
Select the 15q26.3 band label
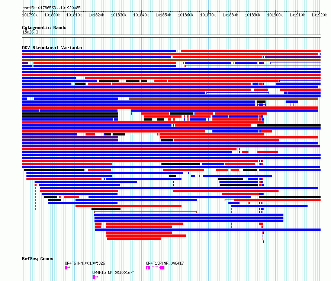30,32
